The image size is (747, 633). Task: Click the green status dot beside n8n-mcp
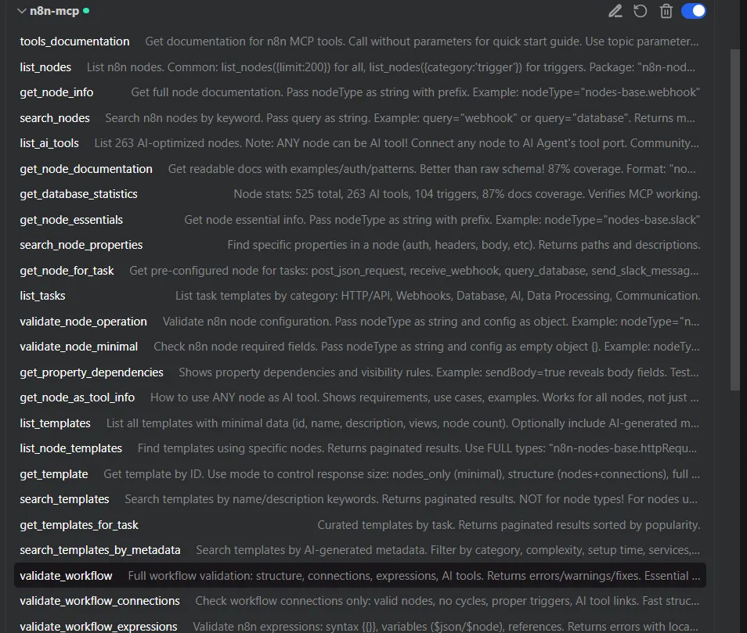coord(86,10)
